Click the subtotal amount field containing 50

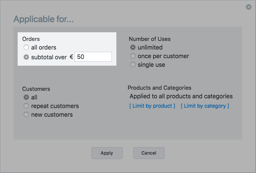point(93,57)
